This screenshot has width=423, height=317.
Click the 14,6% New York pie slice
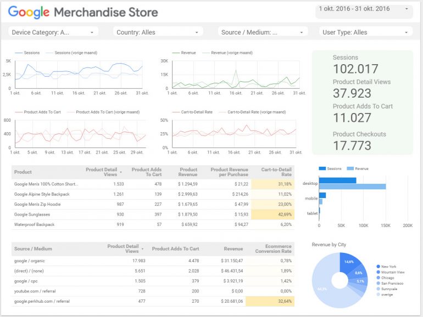(x=349, y=263)
